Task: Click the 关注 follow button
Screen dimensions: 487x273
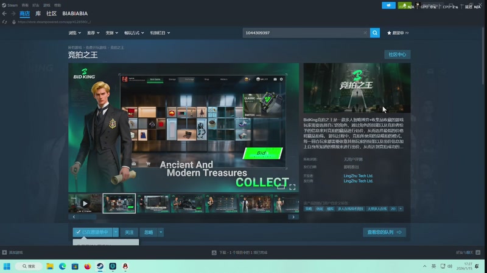Action: point(129,232)
